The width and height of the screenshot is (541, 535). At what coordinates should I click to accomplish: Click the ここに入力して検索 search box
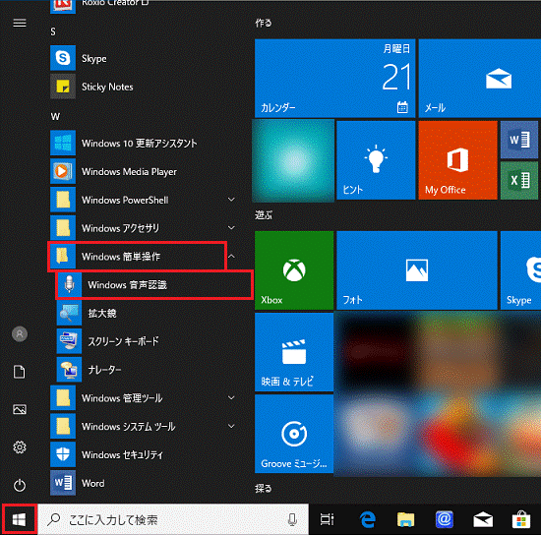[173, 519]
